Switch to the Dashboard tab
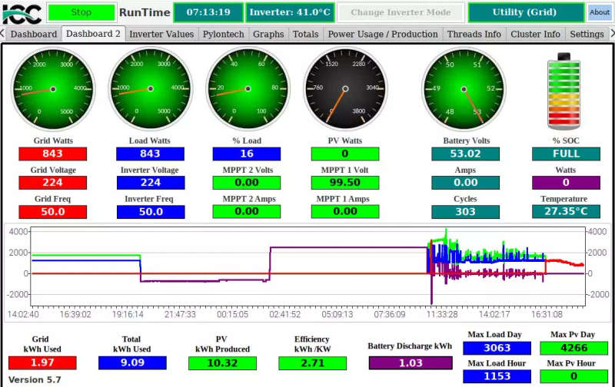 pos(34,34)
